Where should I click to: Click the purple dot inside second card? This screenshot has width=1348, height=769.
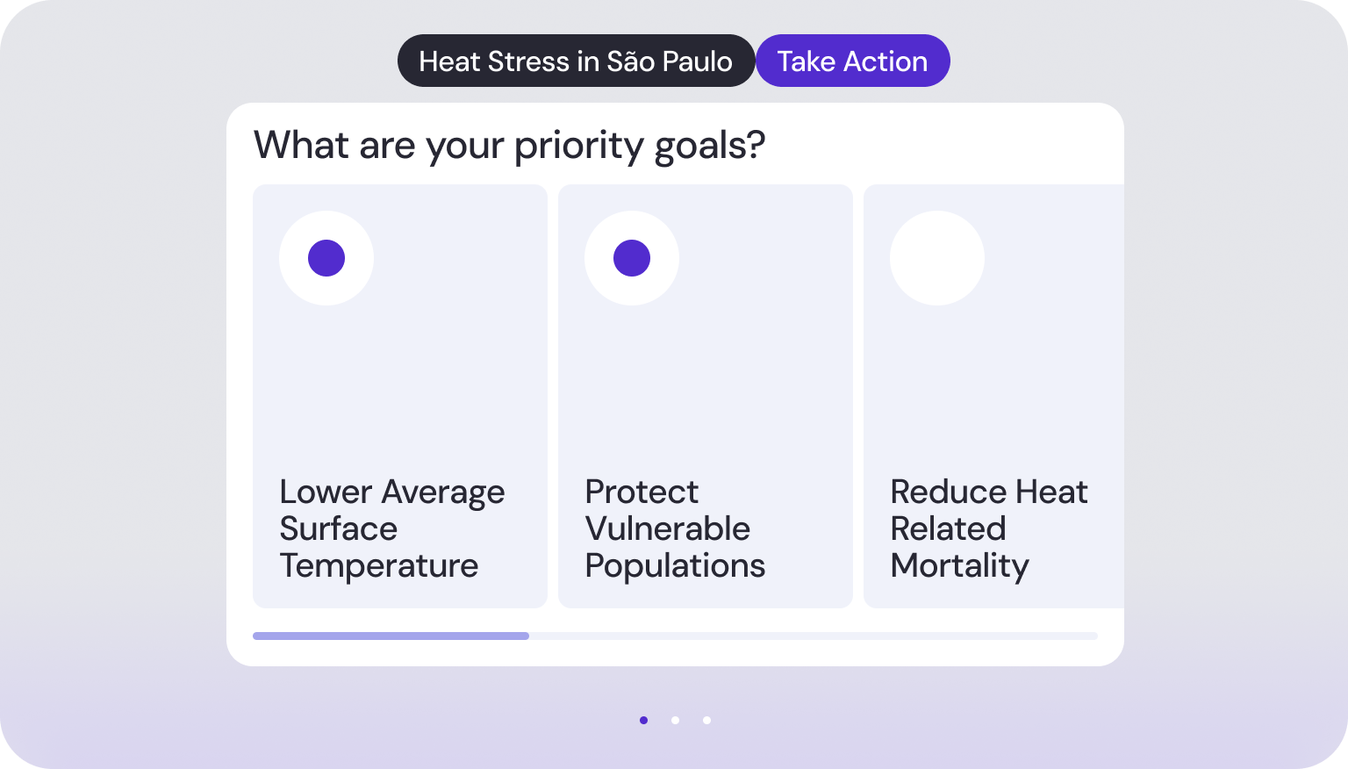click(632, 258)
